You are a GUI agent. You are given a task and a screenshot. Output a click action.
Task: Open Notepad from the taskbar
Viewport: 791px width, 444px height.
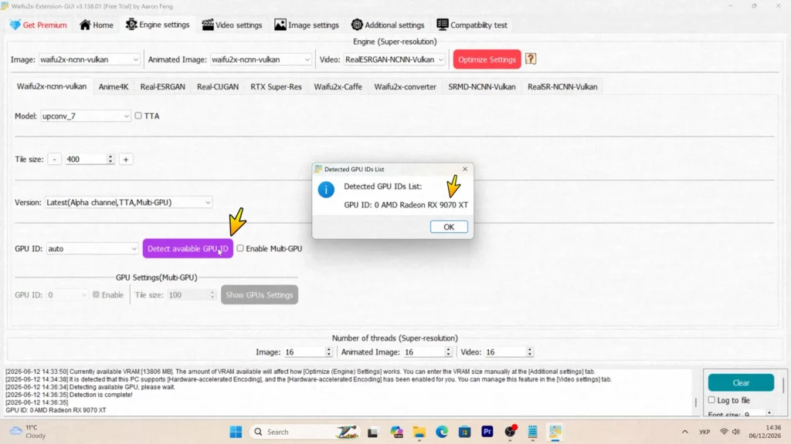point(533,432)
